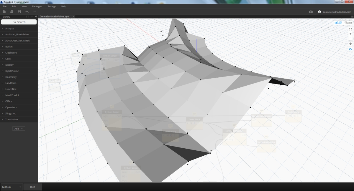
Task: Click the New file icon
Action: [x=4, y=12]
